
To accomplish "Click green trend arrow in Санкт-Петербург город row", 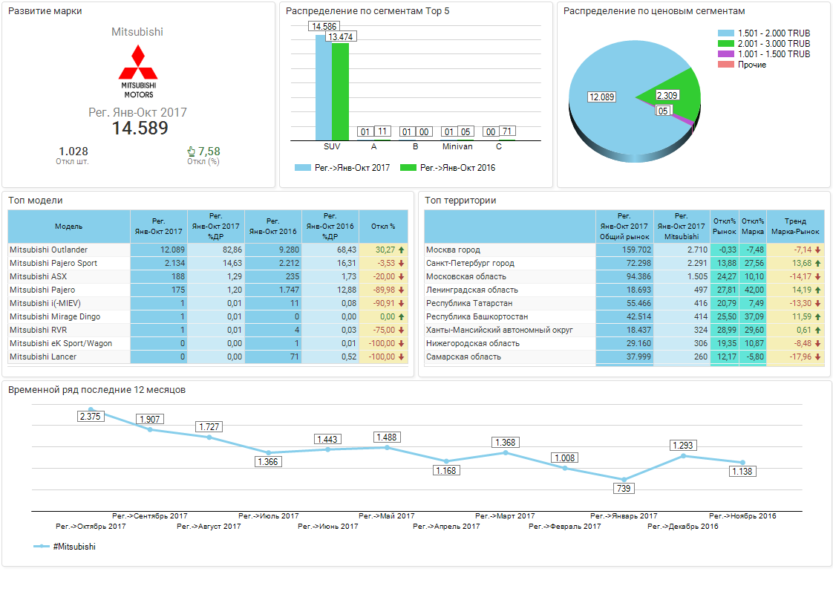I will tap(817, 264).
